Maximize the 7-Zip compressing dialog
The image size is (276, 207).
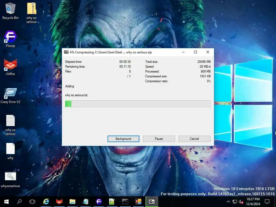click(195, 52)
